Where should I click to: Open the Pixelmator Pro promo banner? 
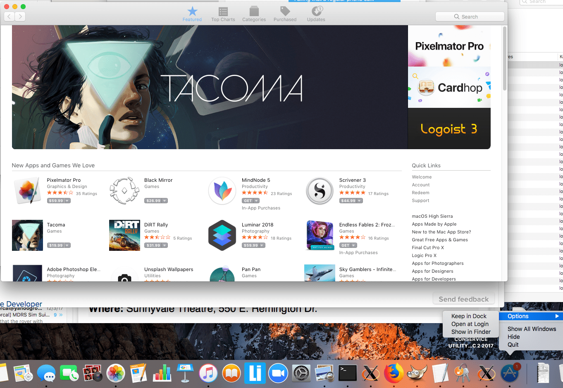449,46
